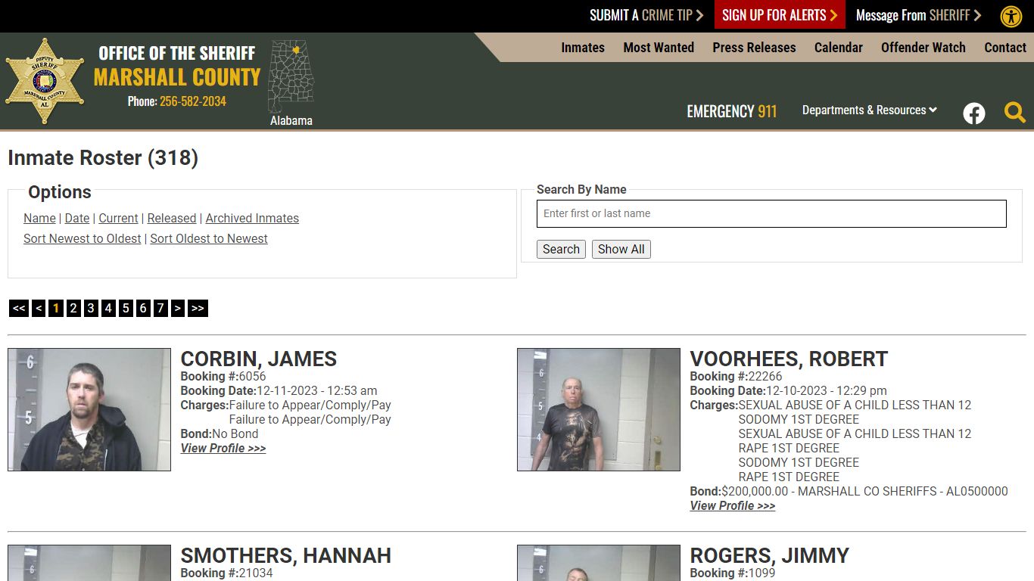This screenshot has height=581, width=1034.
Task: Click the VOORHEES, ROBERT name heading
Action: point(789,359)
